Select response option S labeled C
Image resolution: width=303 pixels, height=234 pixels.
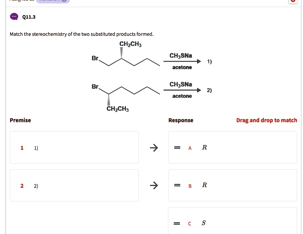click(x=204, y=223)
